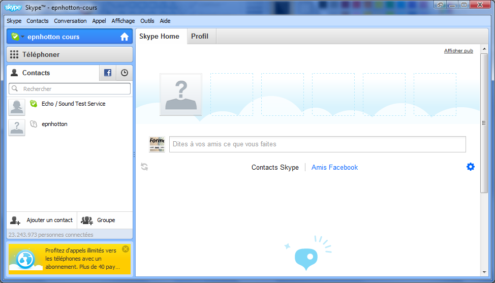Click the chat bubble illustration icon
Image resolution: width=495 pixels, height=283 pixels.
tap(306, 258)
